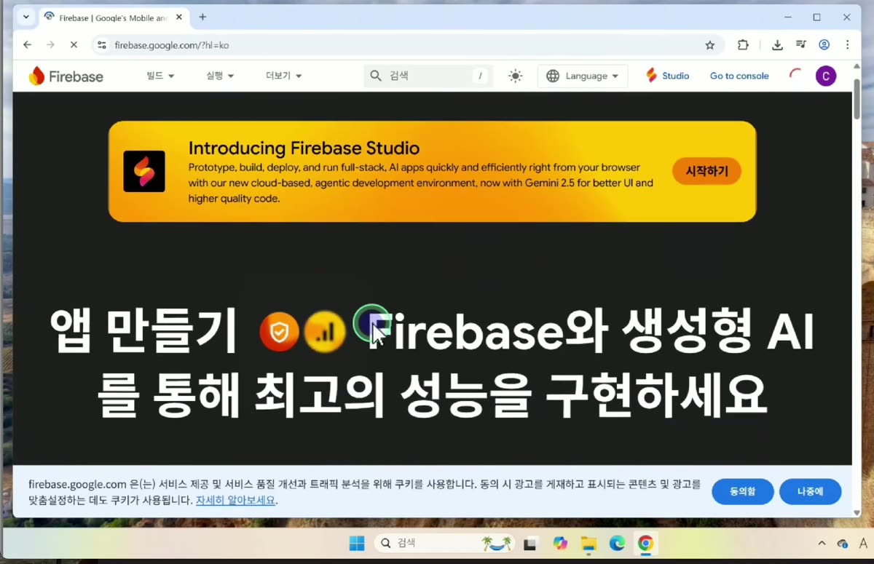Open the Language selector dropdown
Viewport: 874px width, 564px height.
coord(583,76)
